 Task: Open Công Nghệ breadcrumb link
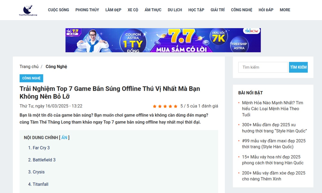click(56, 67)
